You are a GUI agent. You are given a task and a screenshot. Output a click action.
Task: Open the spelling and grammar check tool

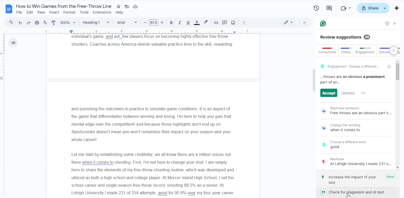(45, 22)
